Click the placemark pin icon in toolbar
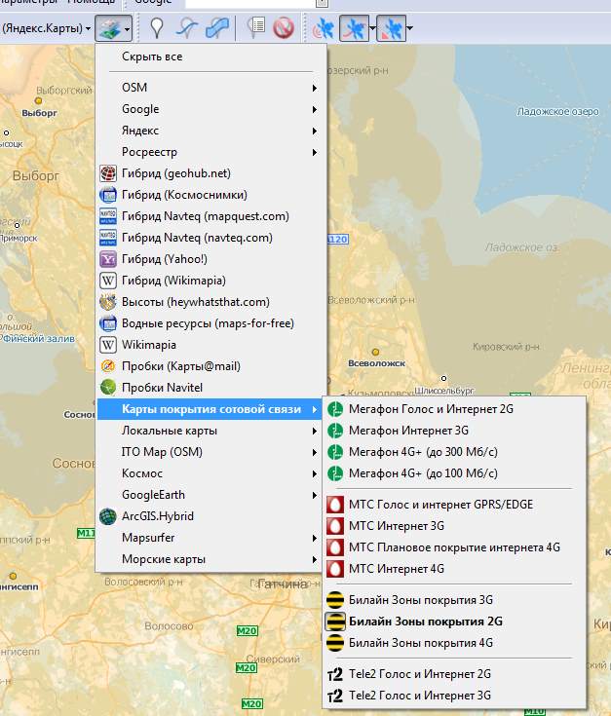The height and width of the screenshot is (716, 611). [156, 29]
